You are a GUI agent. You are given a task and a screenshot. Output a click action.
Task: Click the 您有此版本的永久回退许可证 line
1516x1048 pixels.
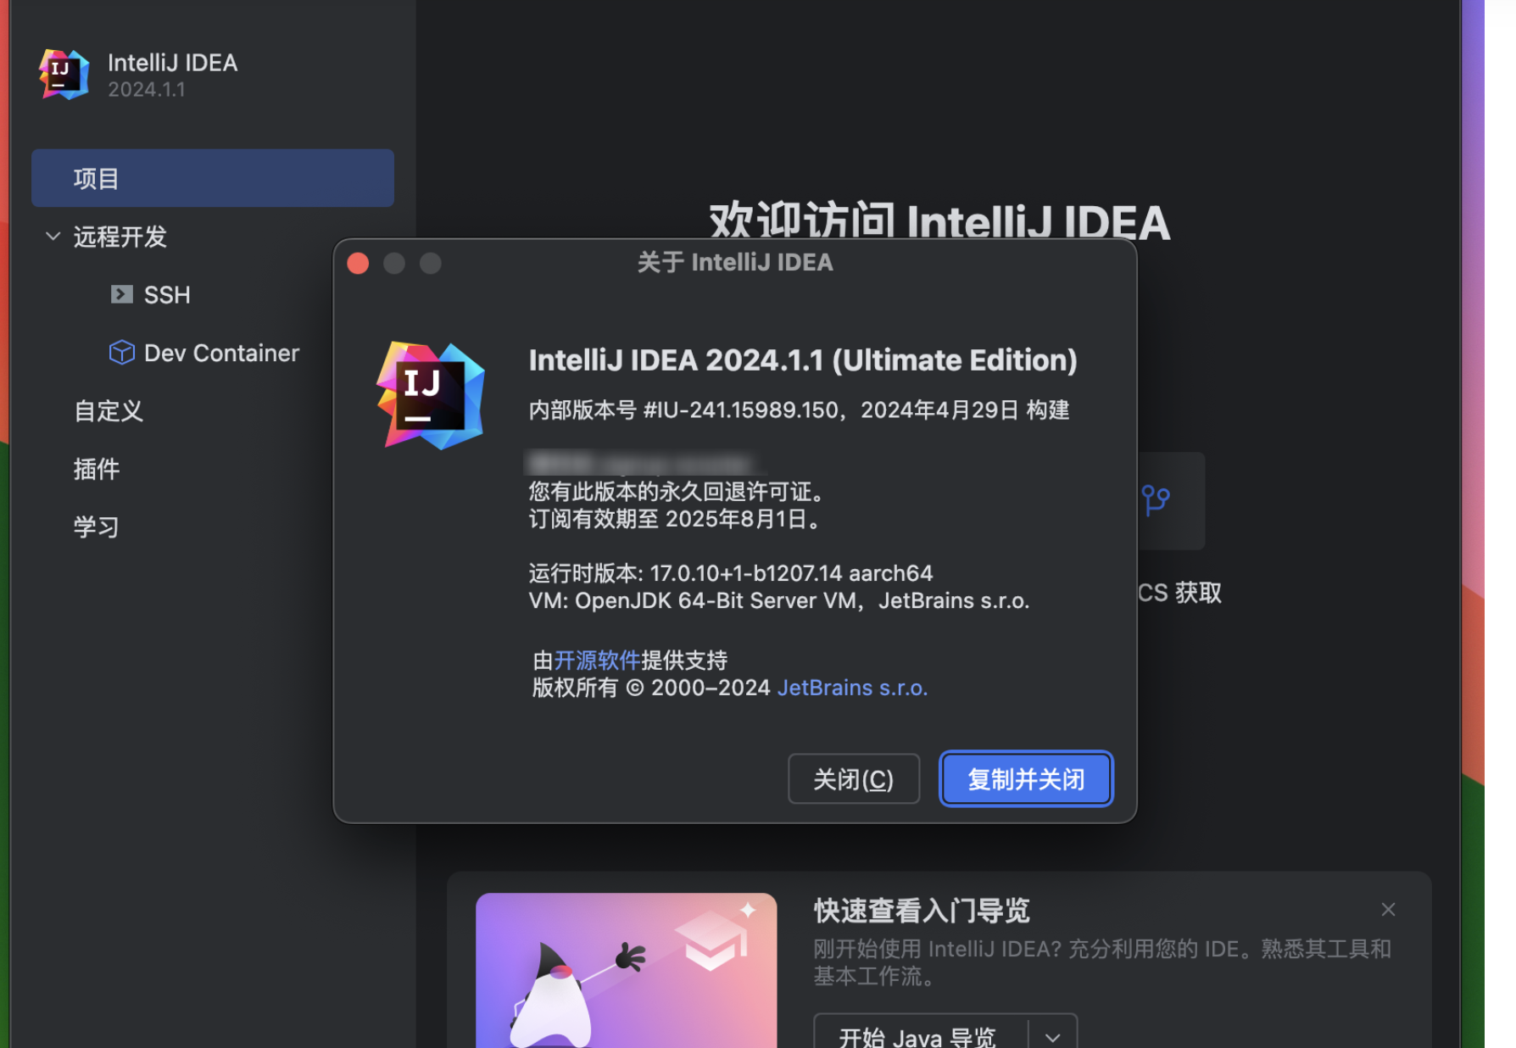pyautogui.click(x=677, y=491)
